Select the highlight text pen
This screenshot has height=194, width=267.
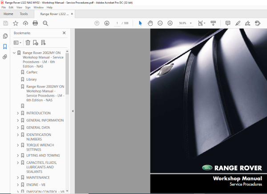(238, 23)
